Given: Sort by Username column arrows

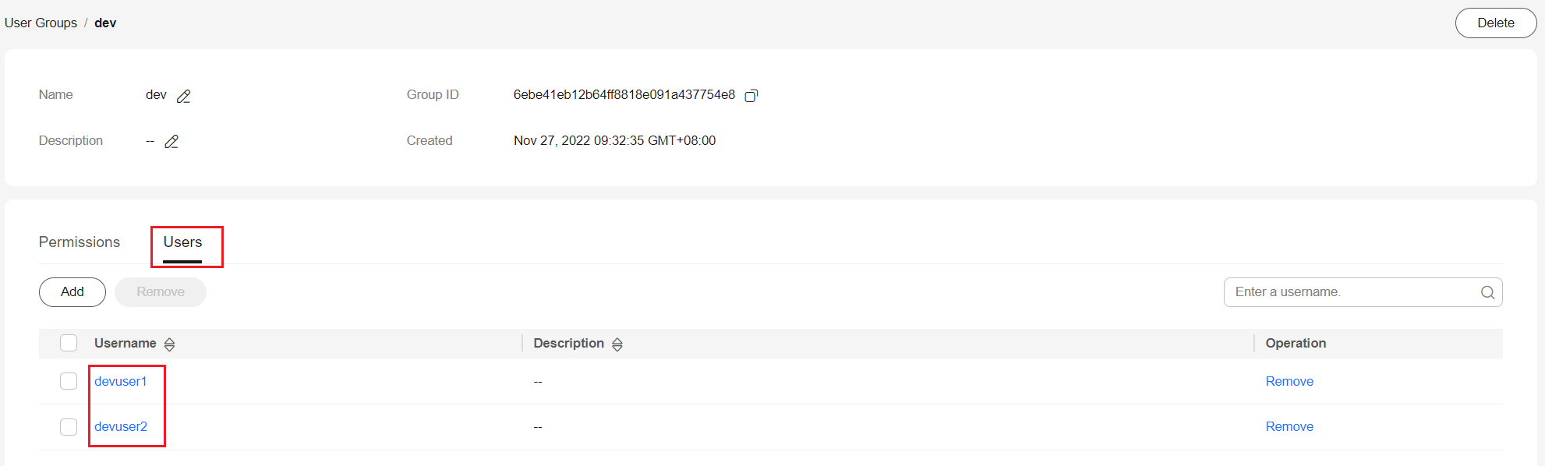Looking at the screenshot, I should pyautogui.click(x=169, y=344).
